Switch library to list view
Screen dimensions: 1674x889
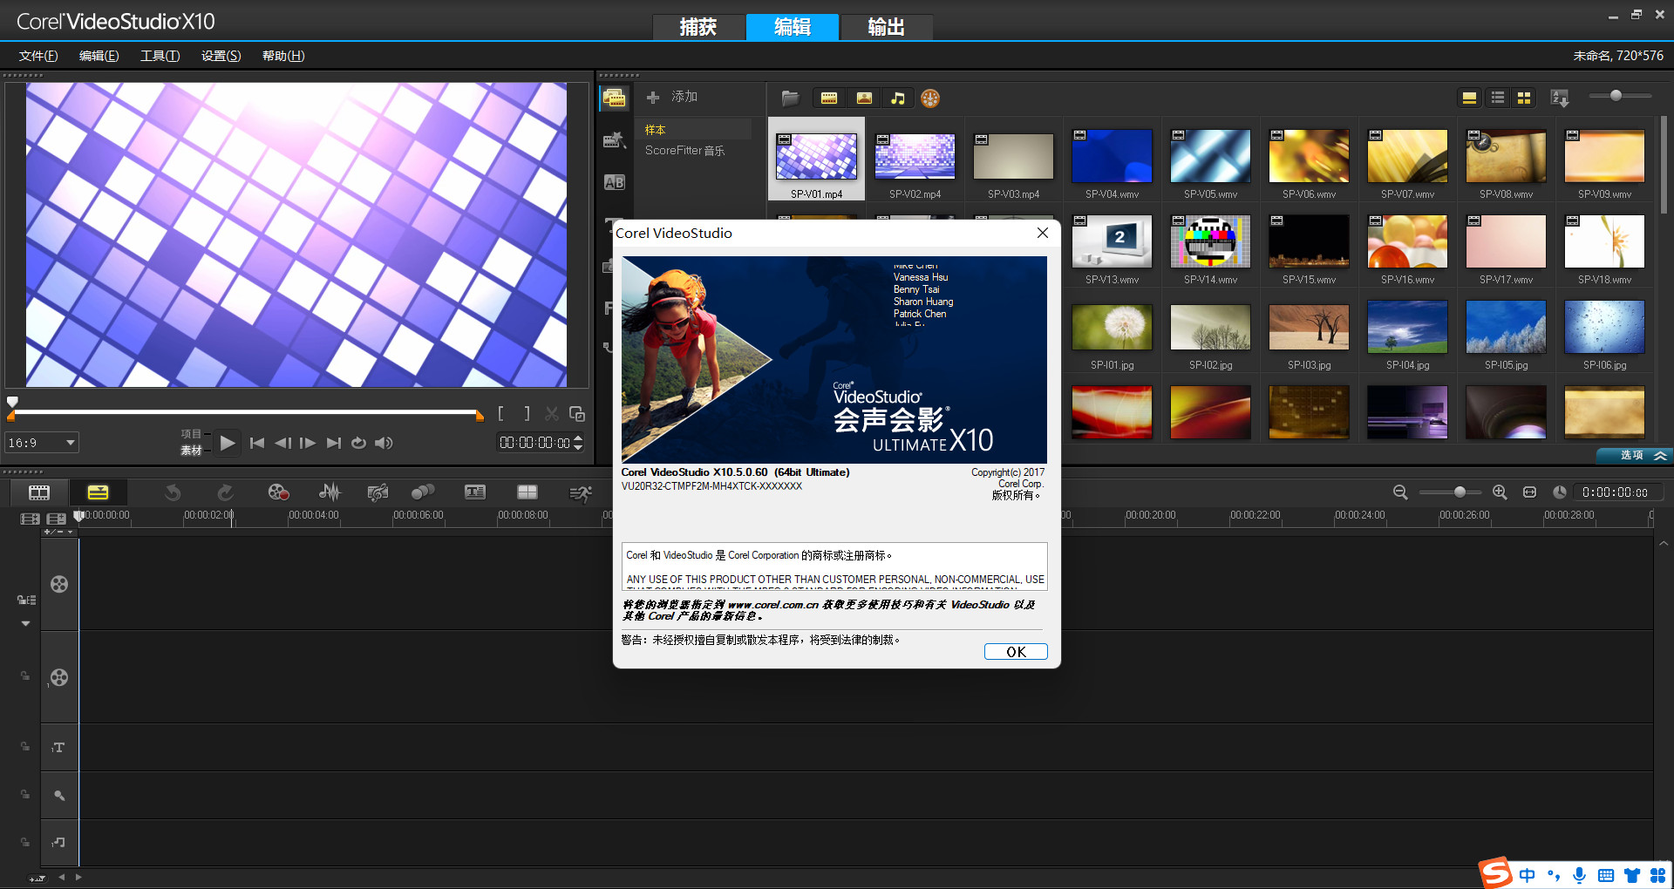1498,98
